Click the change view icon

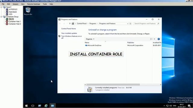pyautogui.click(x=151, y=39)
